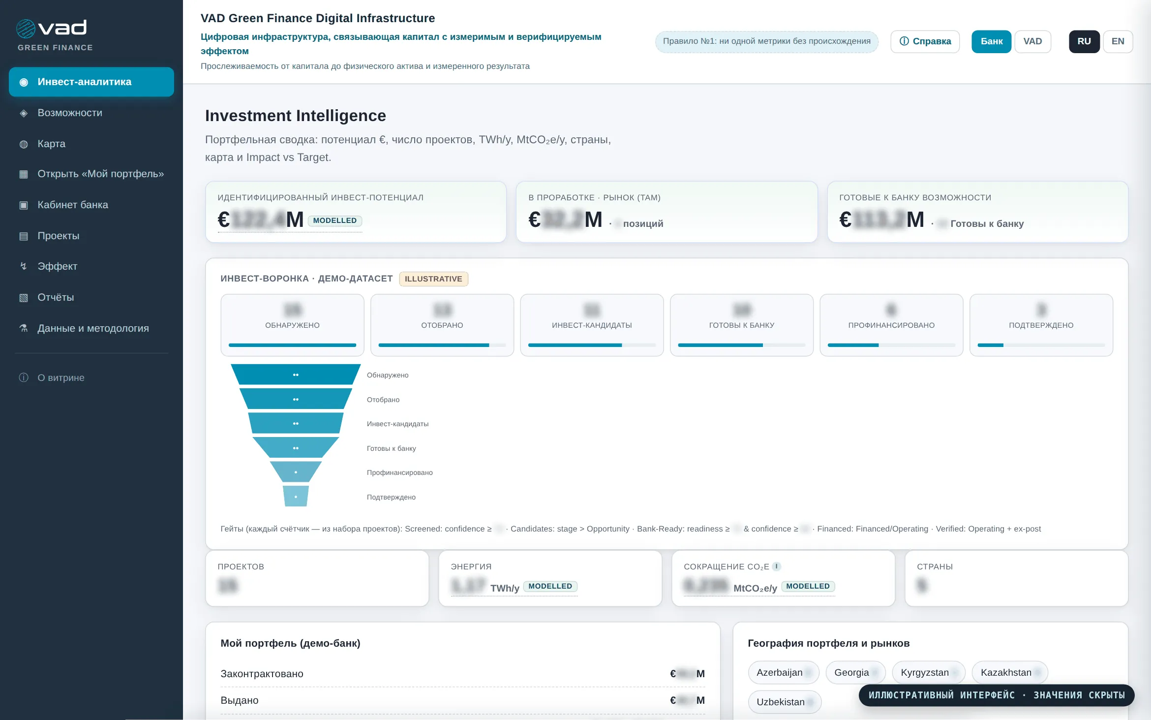The image size is (1151, 720).
Task: Click the Законтрактовано portfolio row
Action: 462,674
